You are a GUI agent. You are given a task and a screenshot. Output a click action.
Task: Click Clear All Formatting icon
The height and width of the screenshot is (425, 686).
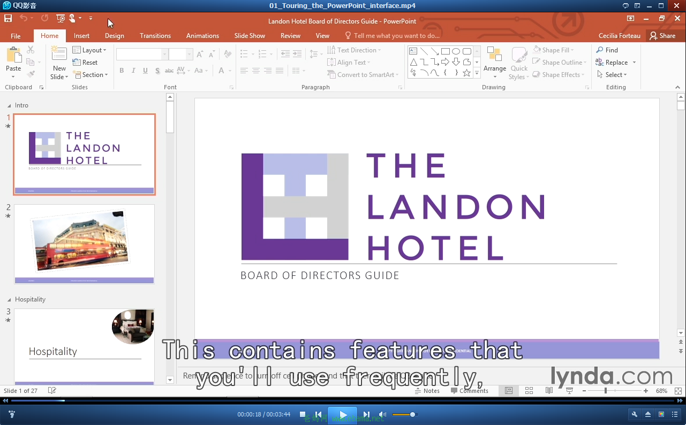click(228, 55)
